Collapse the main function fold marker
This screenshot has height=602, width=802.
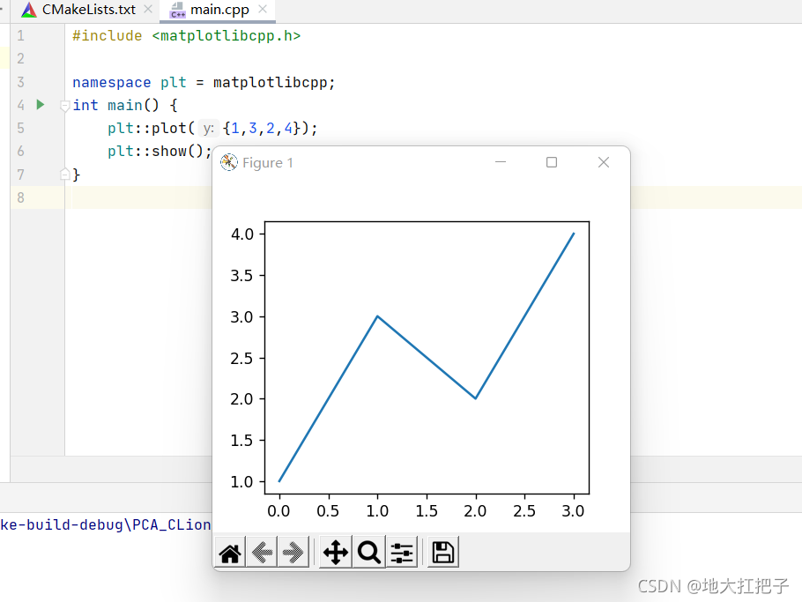click(65, 106)
